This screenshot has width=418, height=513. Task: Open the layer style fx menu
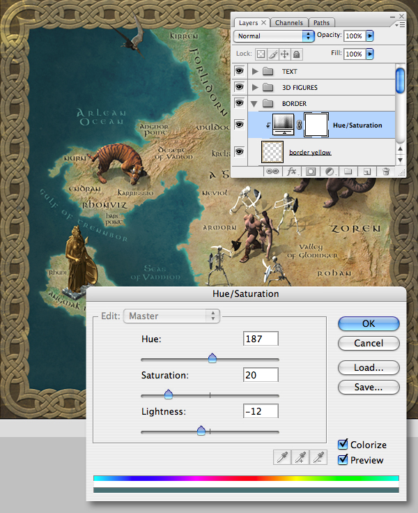(x=291, y=171)
